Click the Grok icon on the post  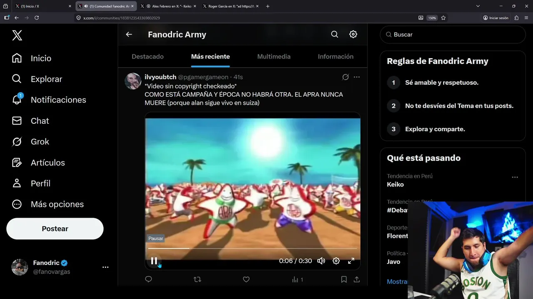coord(345,77)
